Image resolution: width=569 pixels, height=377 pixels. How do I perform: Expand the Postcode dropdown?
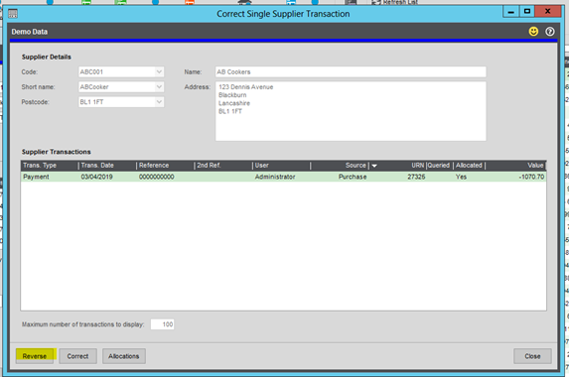pyautogui.click(x=159, y=102)
